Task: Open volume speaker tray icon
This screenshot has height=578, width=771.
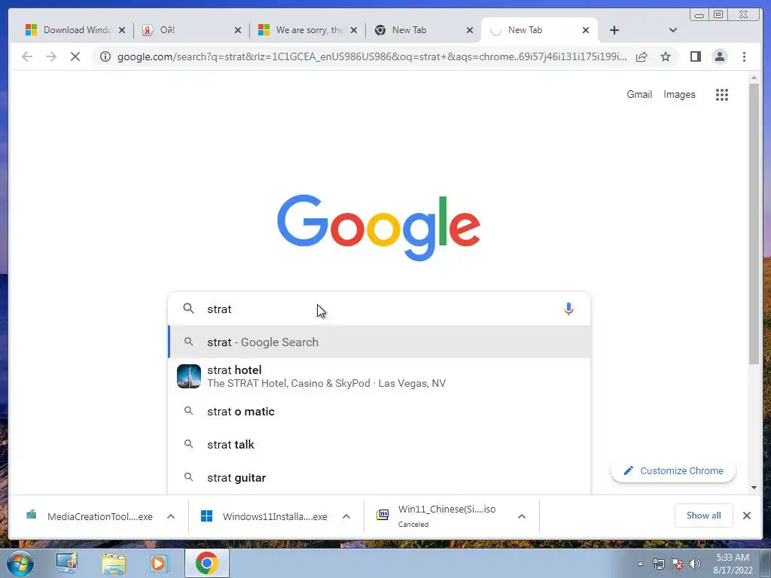Action: (x=695, y=564)
